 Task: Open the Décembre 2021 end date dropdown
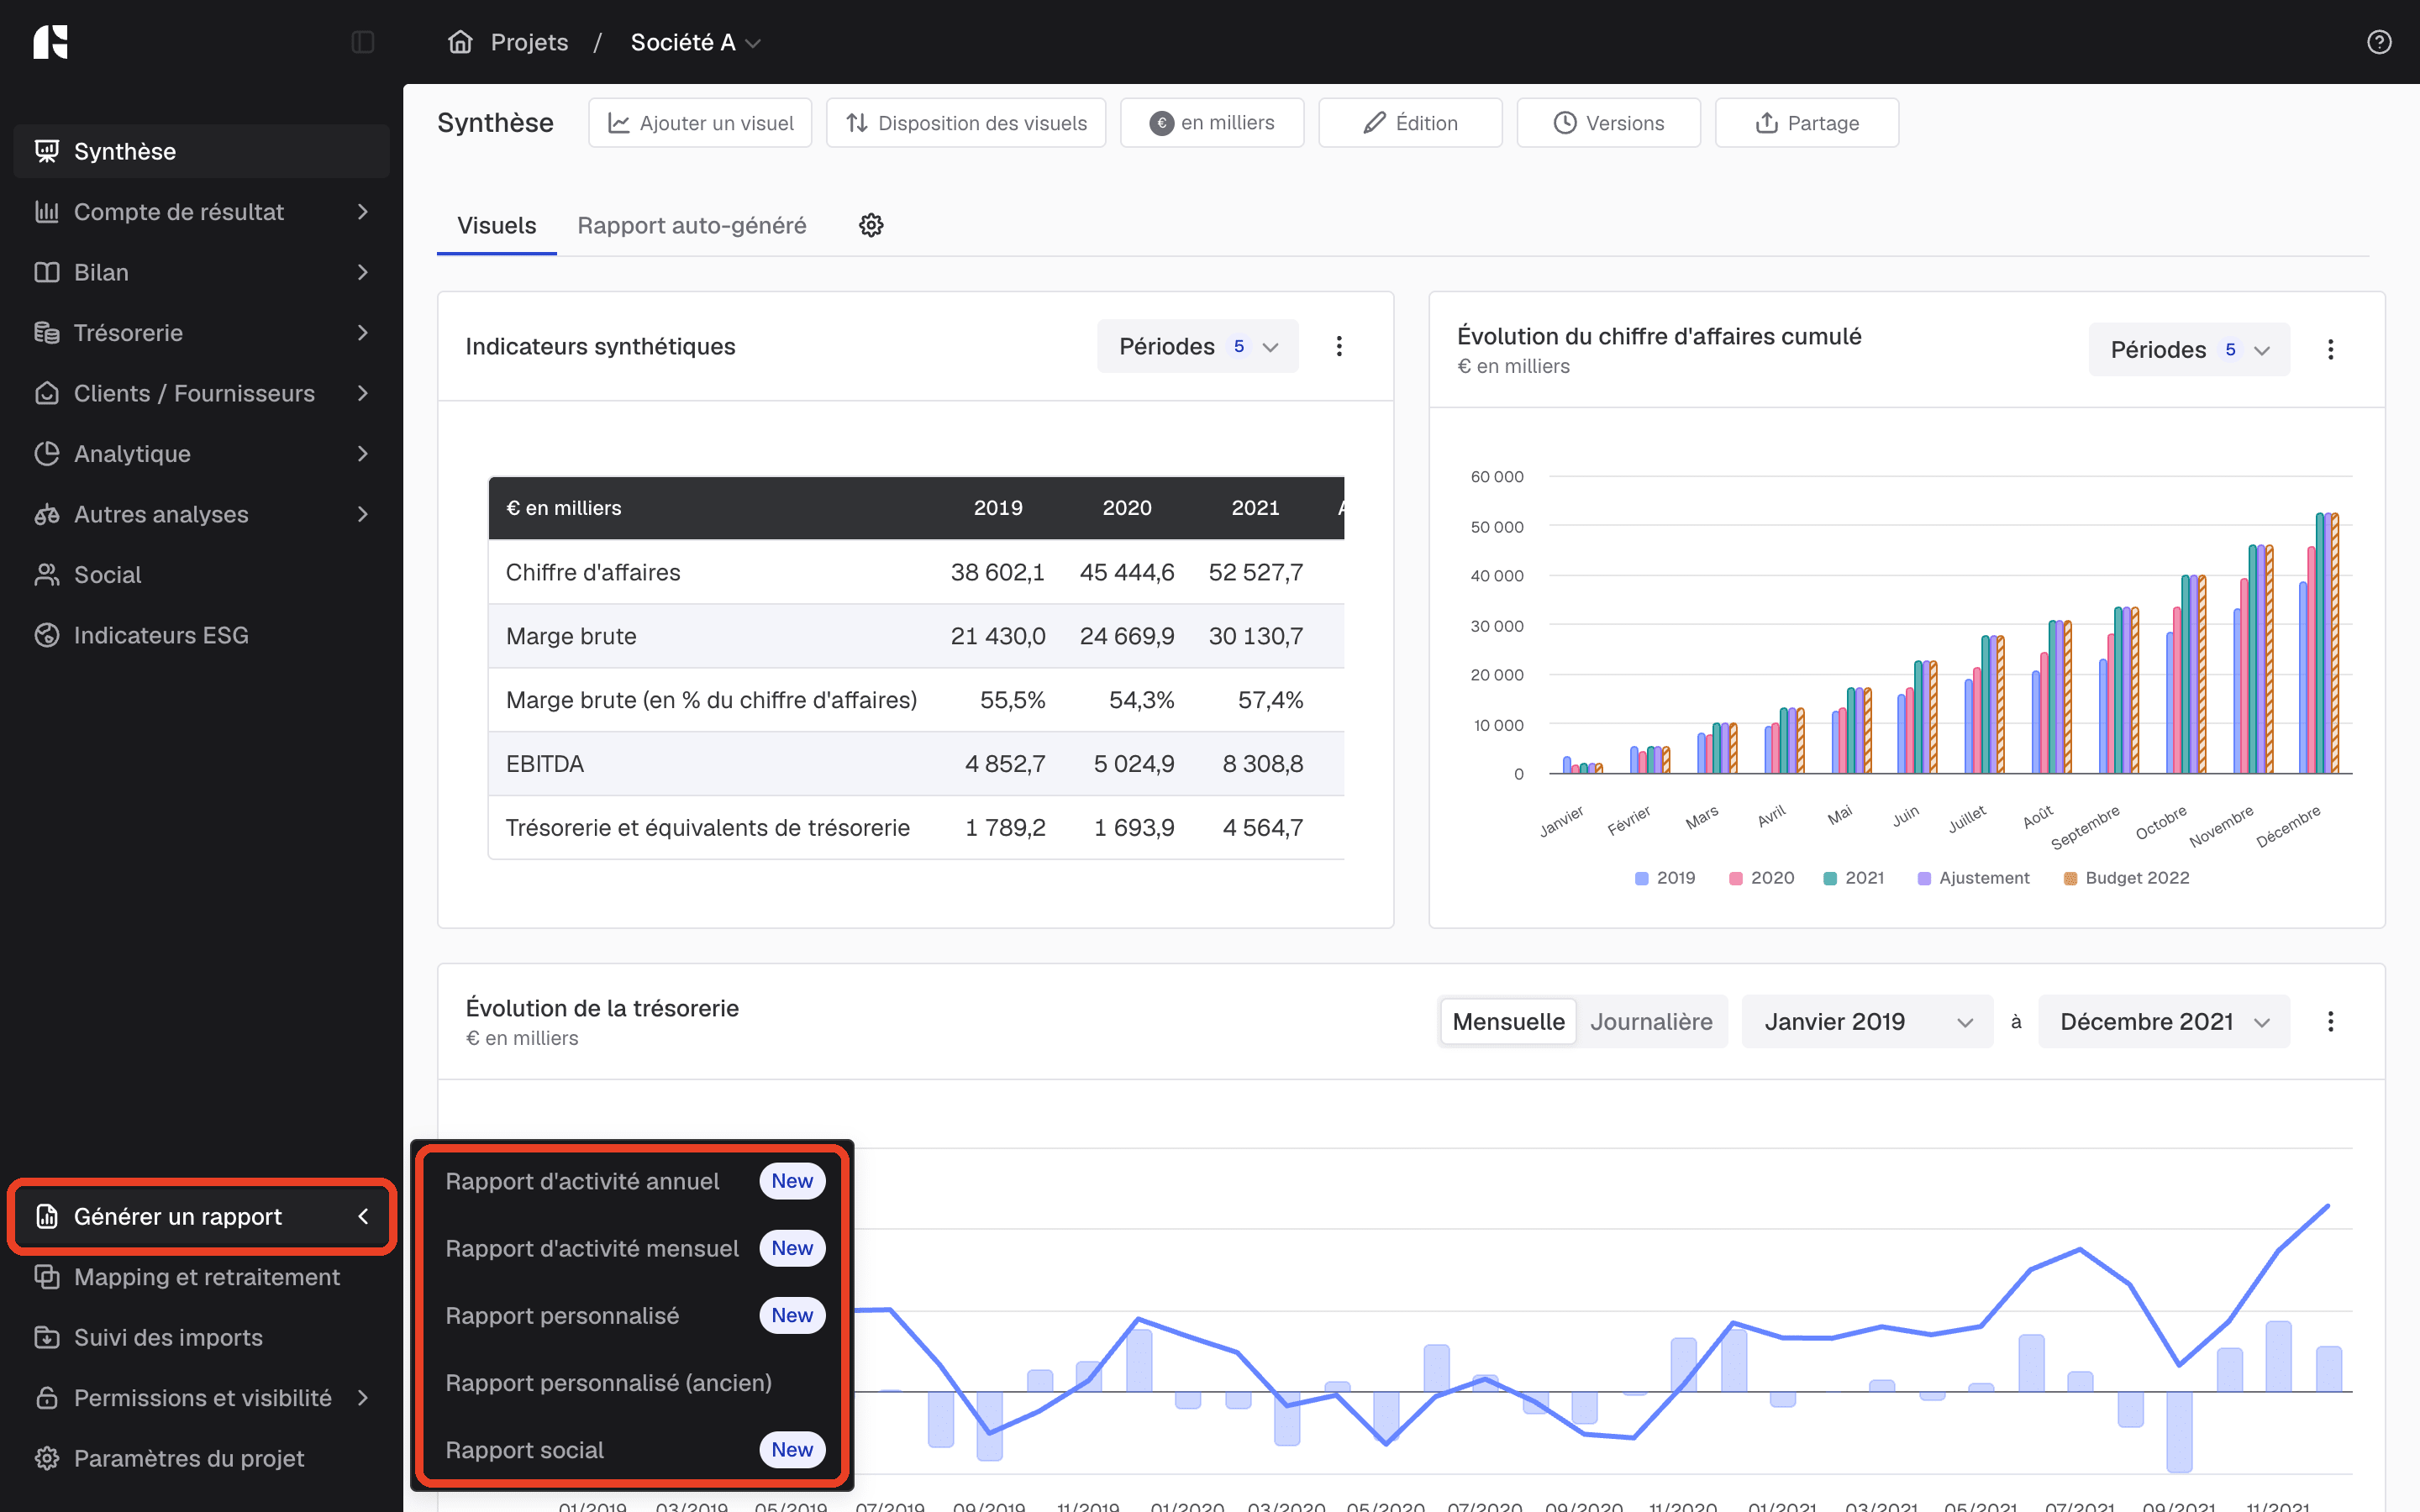click(x=2164, y=1021)
